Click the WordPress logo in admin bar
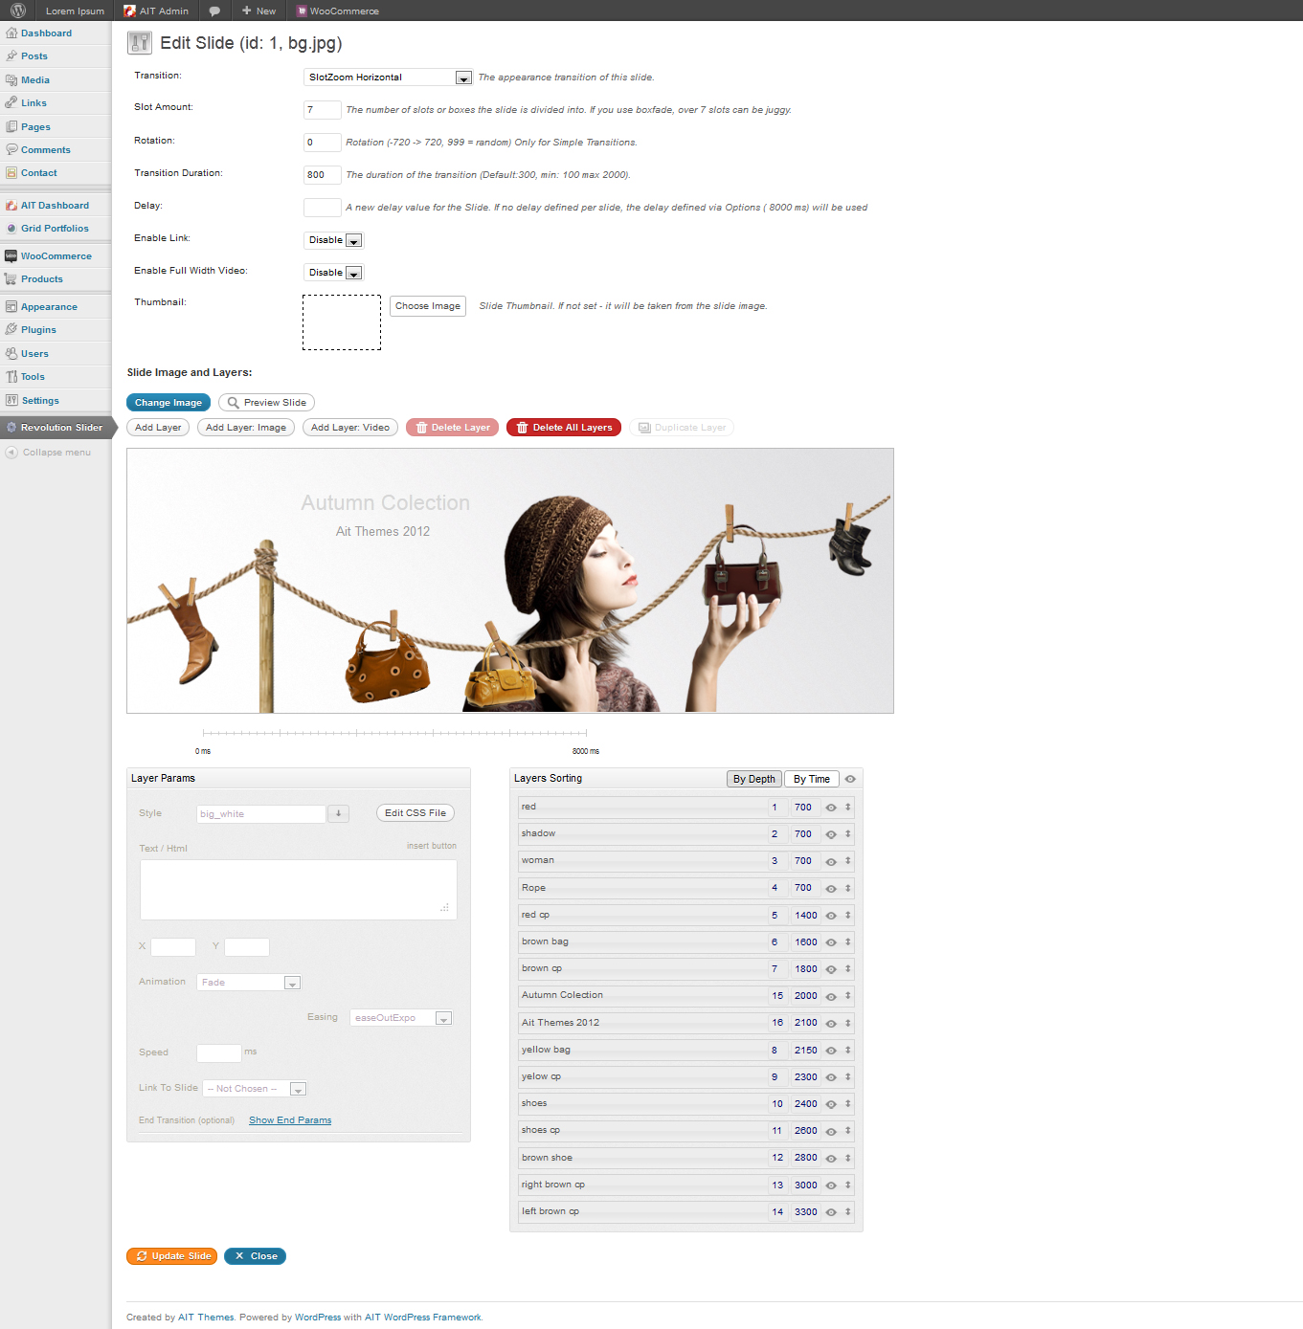Screen dimensions: 1303x1329 (17, 11)
